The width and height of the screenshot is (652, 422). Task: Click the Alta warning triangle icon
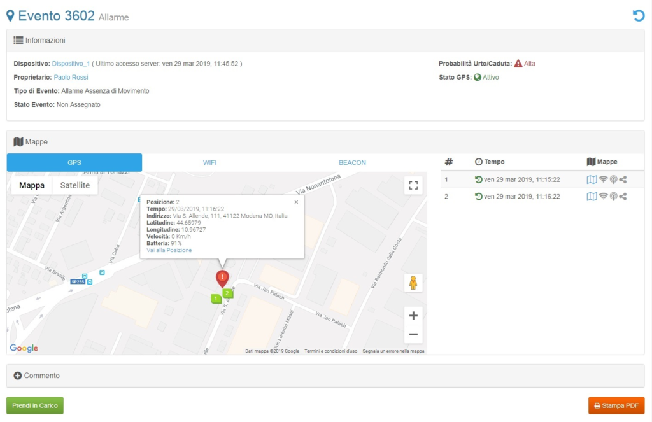point(518,64)
